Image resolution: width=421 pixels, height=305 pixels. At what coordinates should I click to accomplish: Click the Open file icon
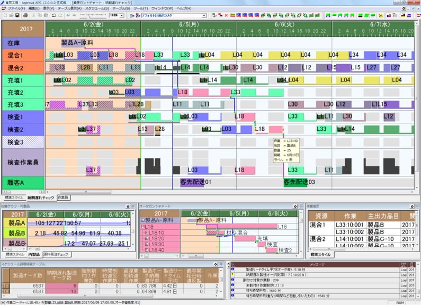tap(10, 15)
